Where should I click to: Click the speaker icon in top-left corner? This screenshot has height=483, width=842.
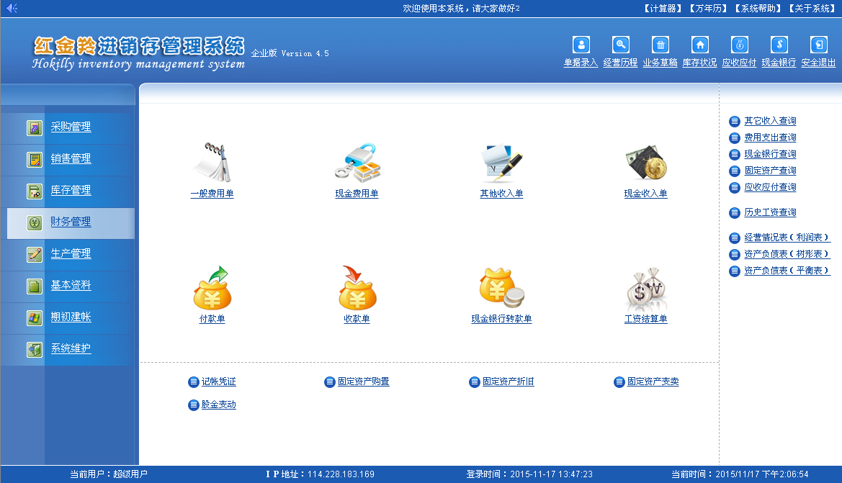[x=12, y=8]
